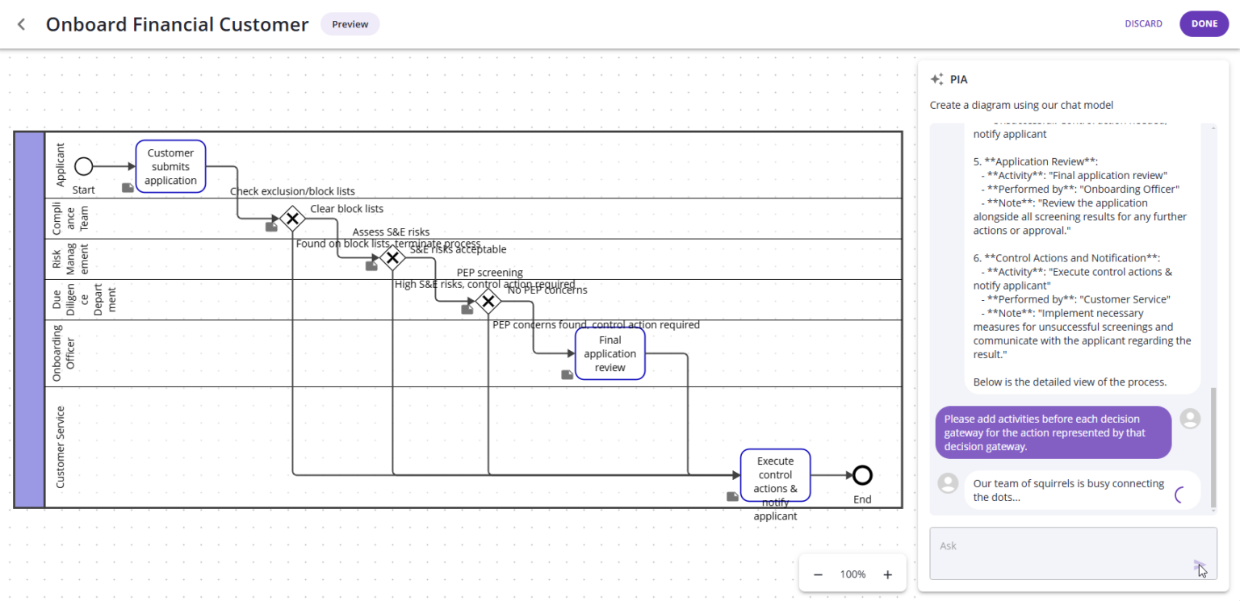Click the 100% zoom level indicator
Screen dimensions: 1240x601
pyautogui.click(x=852, y=574)
